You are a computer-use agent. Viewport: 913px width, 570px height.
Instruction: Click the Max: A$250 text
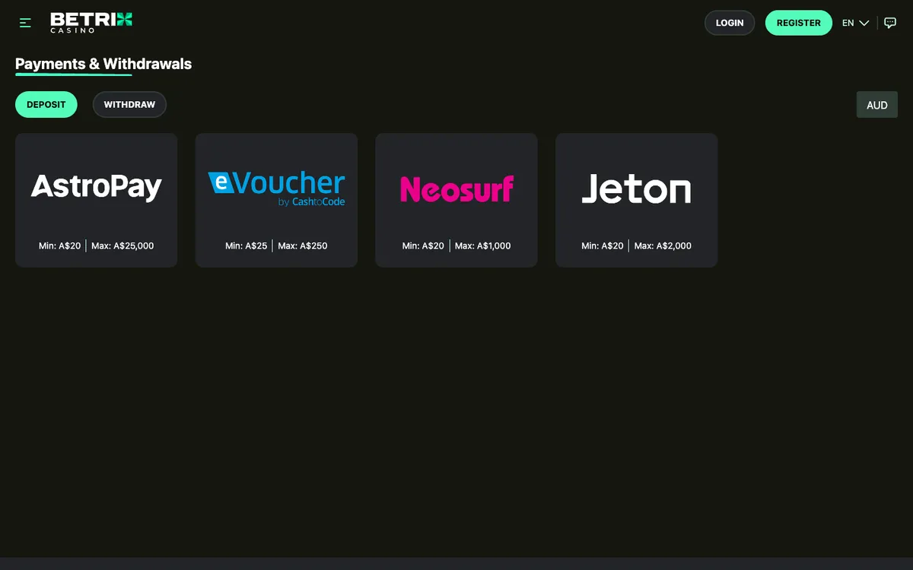point(303,246)
